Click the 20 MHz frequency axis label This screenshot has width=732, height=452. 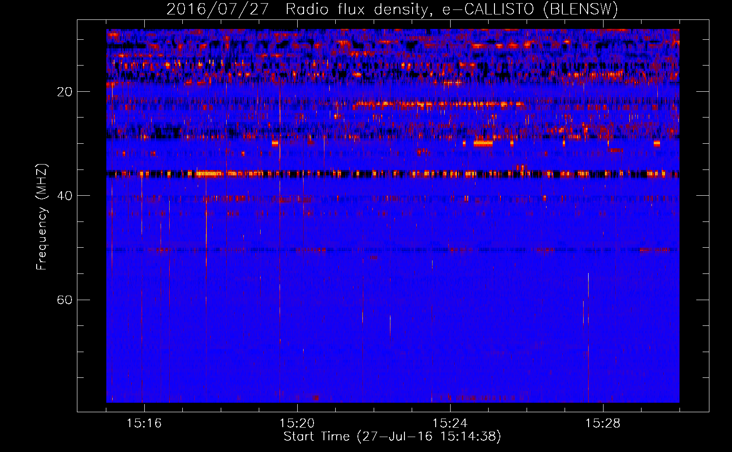[65, 92]
